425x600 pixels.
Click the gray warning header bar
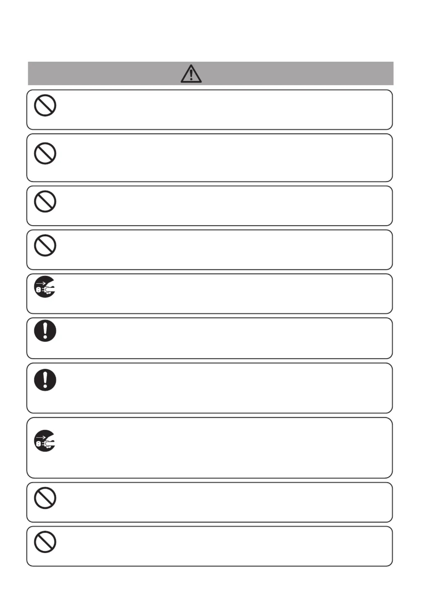click(211, 73)
